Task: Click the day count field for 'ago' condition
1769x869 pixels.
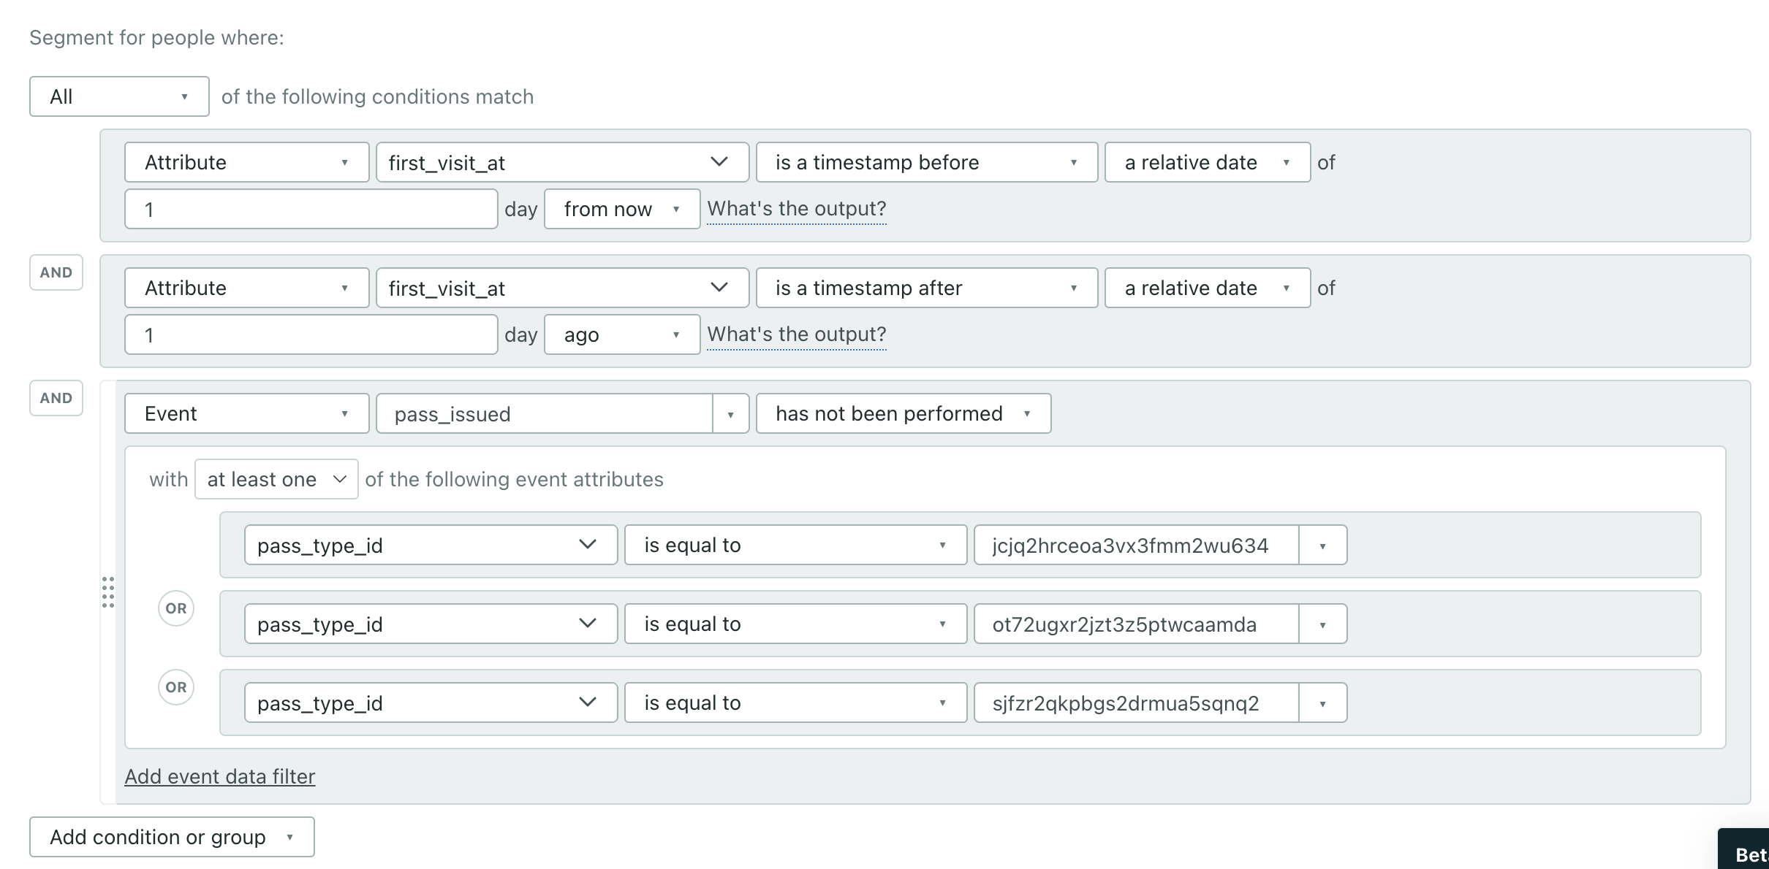Action: point(311,334)
